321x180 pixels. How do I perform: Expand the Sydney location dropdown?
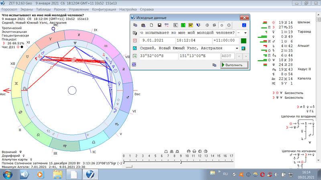238,48
